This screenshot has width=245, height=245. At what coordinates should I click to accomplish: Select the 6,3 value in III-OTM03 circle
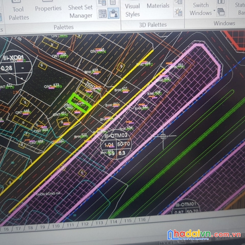pos(122,153)
